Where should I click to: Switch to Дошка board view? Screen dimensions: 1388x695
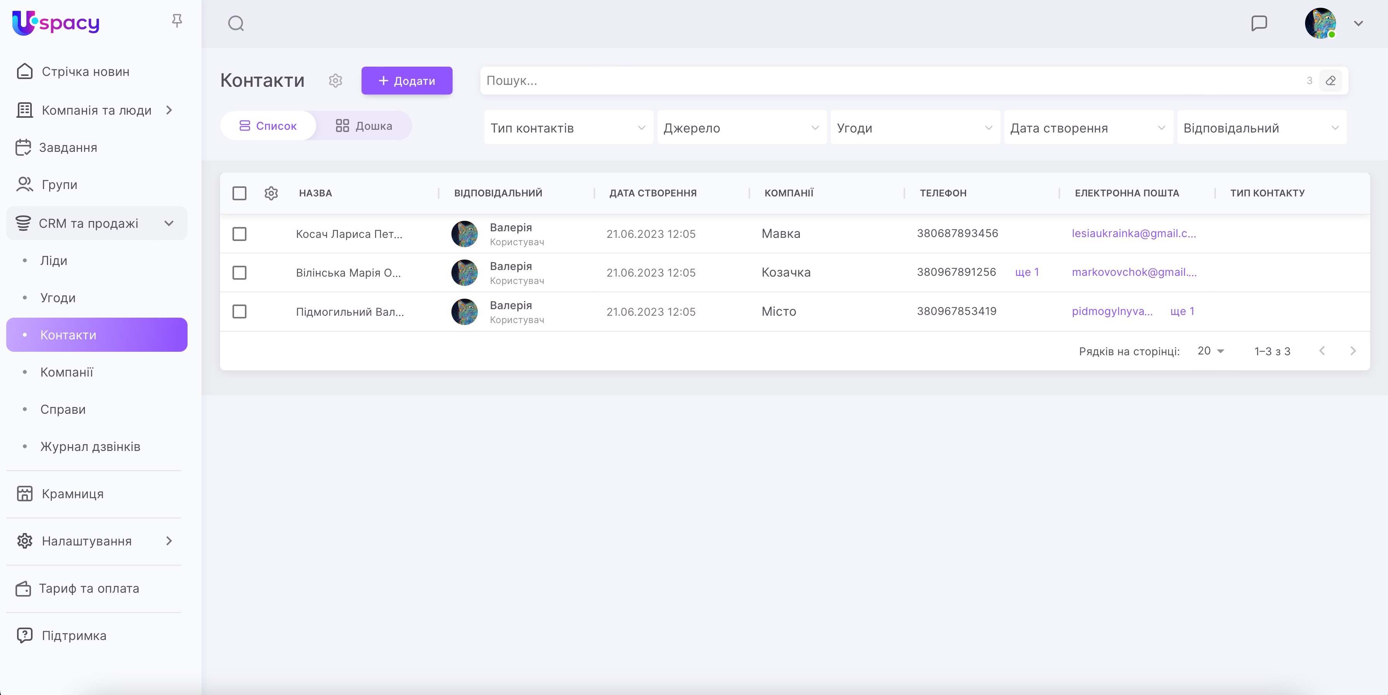click(364, 126)
